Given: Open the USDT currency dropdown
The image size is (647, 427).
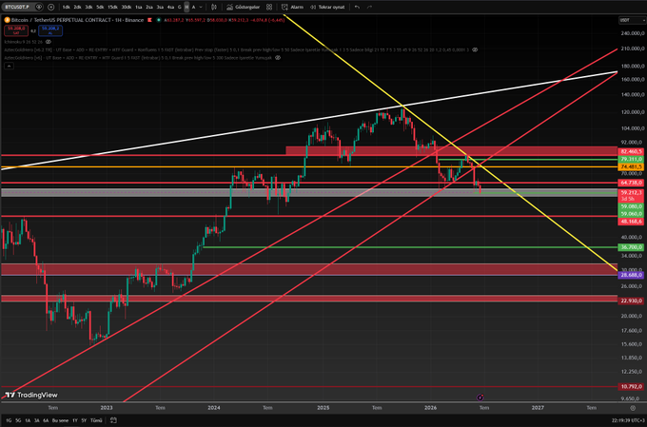Looking at the screenshot, I should (632, 20).
